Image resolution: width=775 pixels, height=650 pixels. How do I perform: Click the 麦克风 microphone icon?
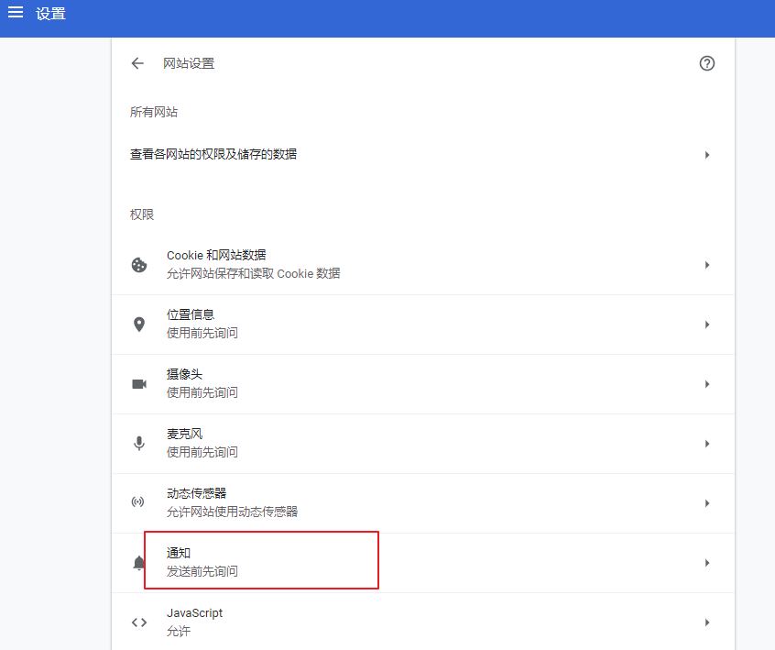pos(138,444)
